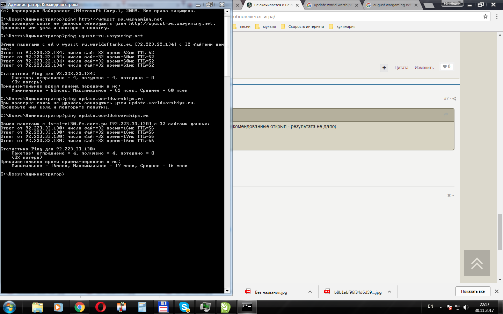Click the Chrome address bar
The image size is (503, 314).
click(x=356, y=16)
